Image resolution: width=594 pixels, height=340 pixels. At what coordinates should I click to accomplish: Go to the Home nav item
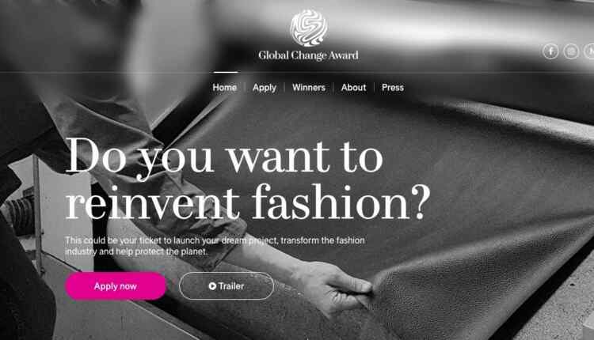225,87
